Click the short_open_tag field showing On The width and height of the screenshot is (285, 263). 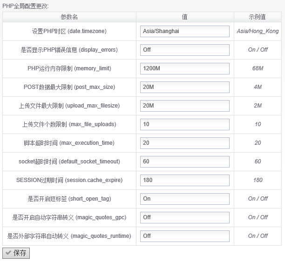point(184,199)
